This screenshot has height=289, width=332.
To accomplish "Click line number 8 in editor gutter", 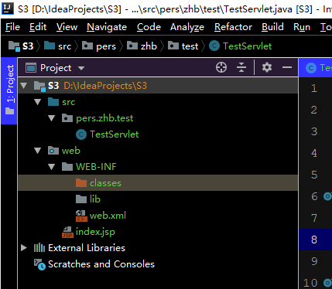I will tap(314, 240).
